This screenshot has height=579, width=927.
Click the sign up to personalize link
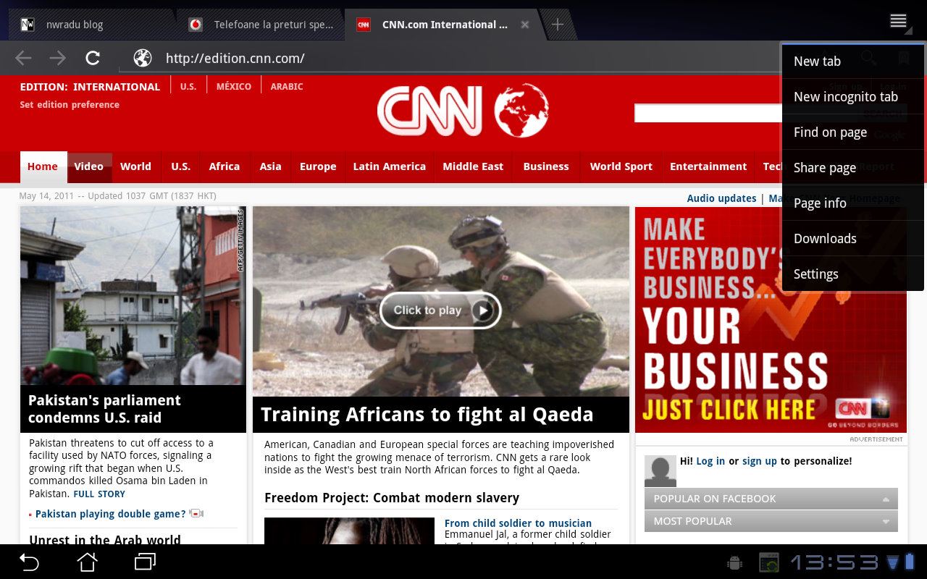[760, 461]
